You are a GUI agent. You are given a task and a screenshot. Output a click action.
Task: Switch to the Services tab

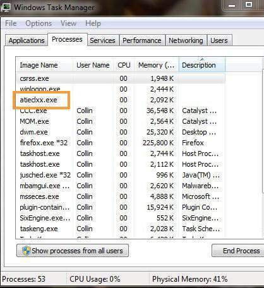click(x=102, y=40)
